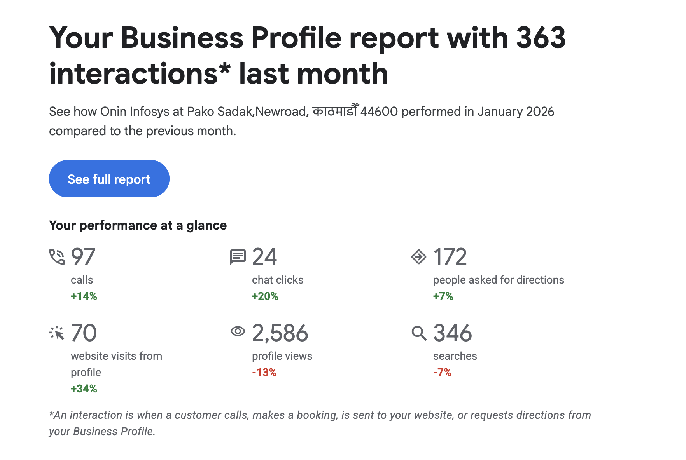Click the searches magnifying glass icon

[x=419, y=333]
